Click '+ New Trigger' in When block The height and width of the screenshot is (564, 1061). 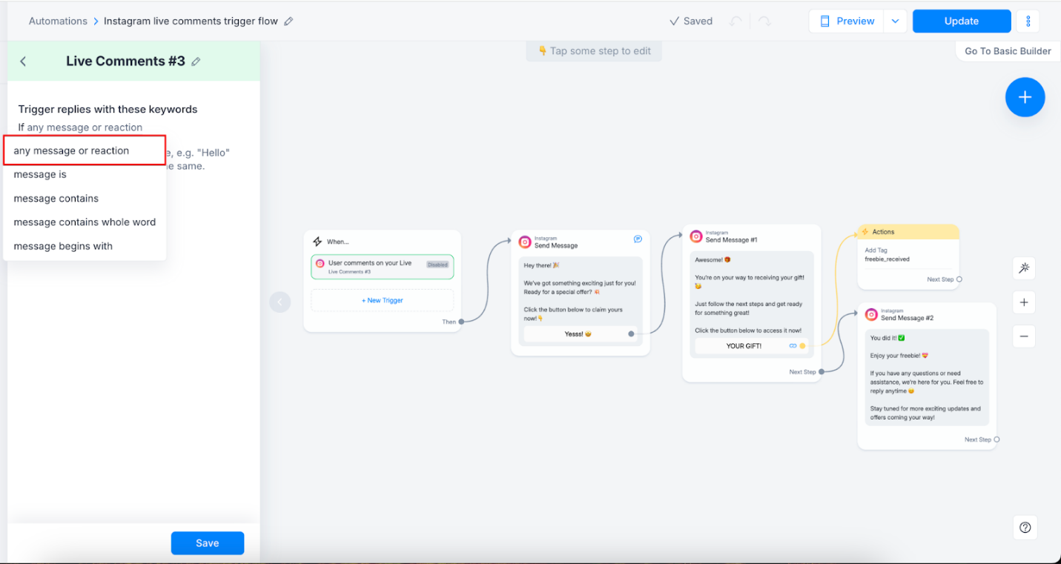pyautogui.click(x=382, y=300)
